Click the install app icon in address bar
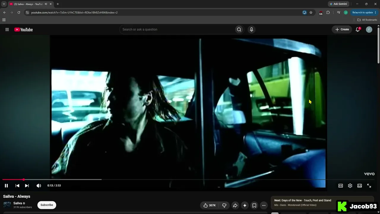Image resolution: width=380 pixels, height=214 pixels. pos(305,12)
